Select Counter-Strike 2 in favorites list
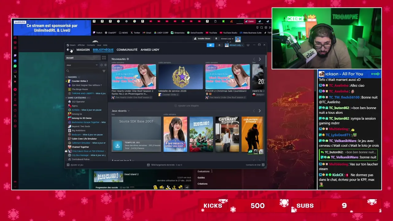This screenshot has width=393, height=221. [x=80, y=81]
